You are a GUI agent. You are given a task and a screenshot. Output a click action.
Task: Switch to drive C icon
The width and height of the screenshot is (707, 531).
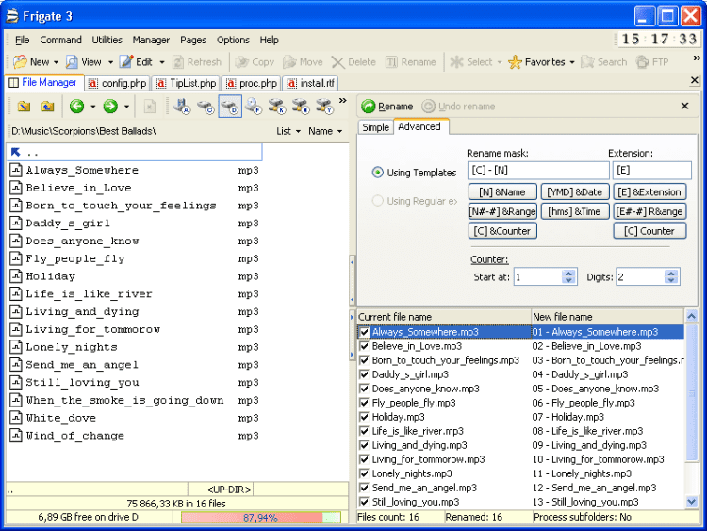pos(206,107)
